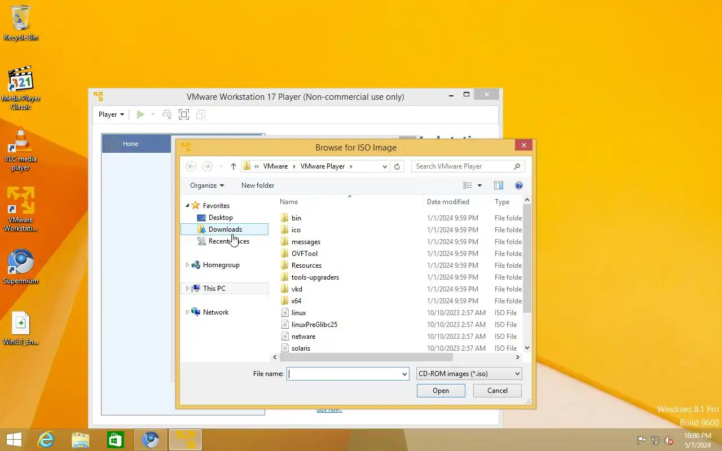The height and width of the screenshot is (451, 722).
Task: Open Internet Explorer from taskbar
Action: click(x=46, y=440)
